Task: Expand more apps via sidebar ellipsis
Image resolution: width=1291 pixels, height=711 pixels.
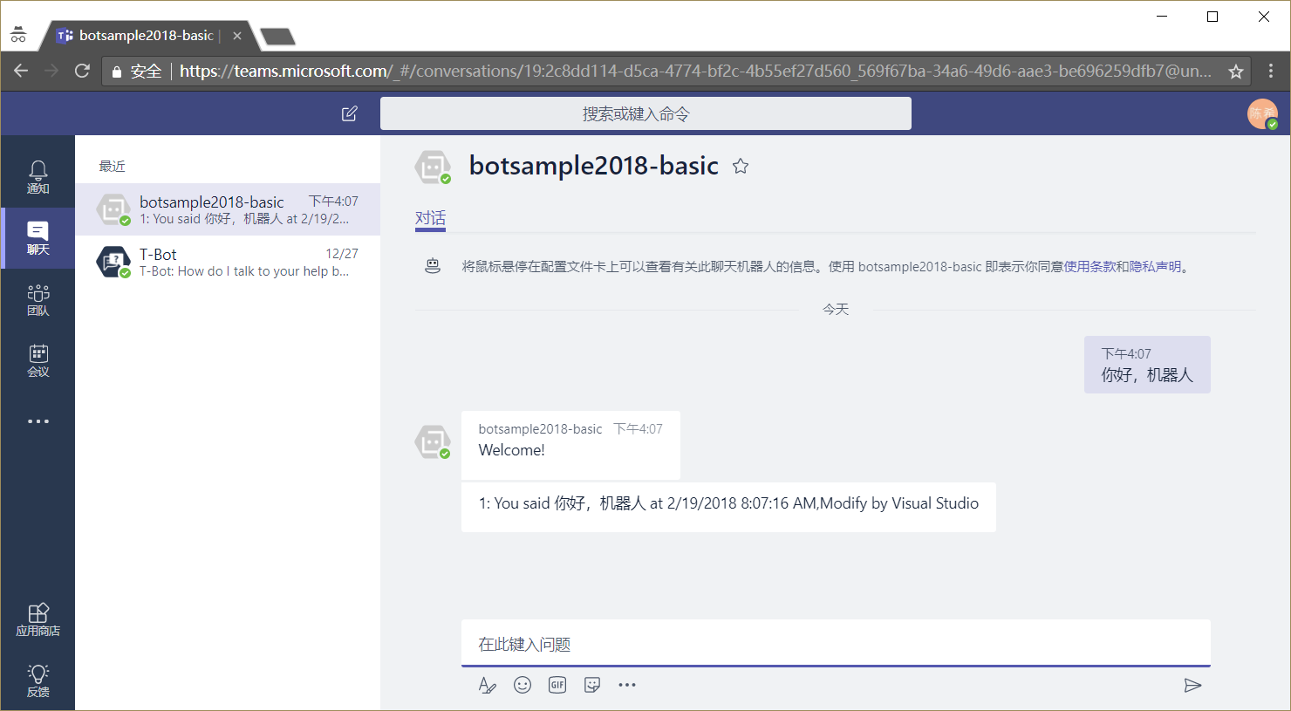Action: [38, 421]
